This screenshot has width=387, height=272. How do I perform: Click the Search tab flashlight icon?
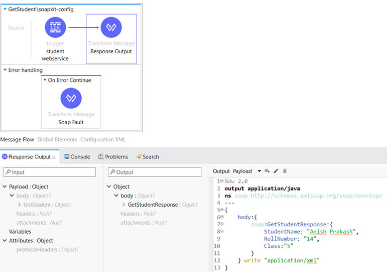(x=139, y=156)
